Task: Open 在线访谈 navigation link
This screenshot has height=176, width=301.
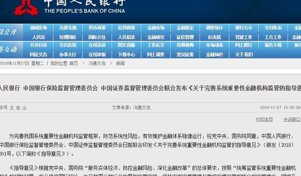Action: [97, 45]
